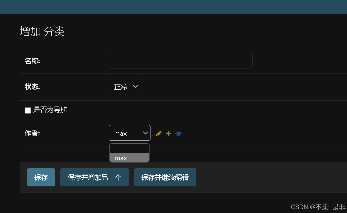The width and height of the screenshot is (347, 213).
Task: Click the pencil icon to edit selected author
Action: coord(159,133)
